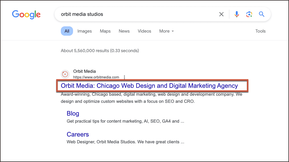Screen dimensions: 289x162
Task: Switch to the Images tab
Action: (x=84, y=31)
